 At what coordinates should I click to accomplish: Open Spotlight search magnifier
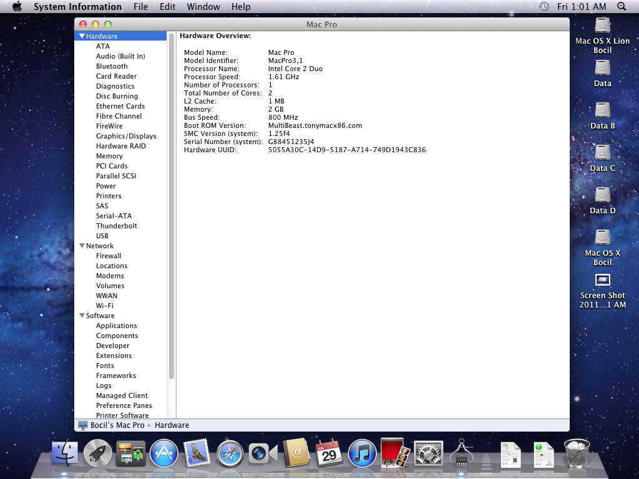point(622,6)
